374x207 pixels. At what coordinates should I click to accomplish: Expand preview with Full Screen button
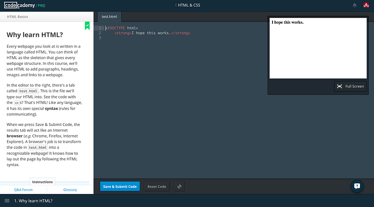(x=350, y=86)
